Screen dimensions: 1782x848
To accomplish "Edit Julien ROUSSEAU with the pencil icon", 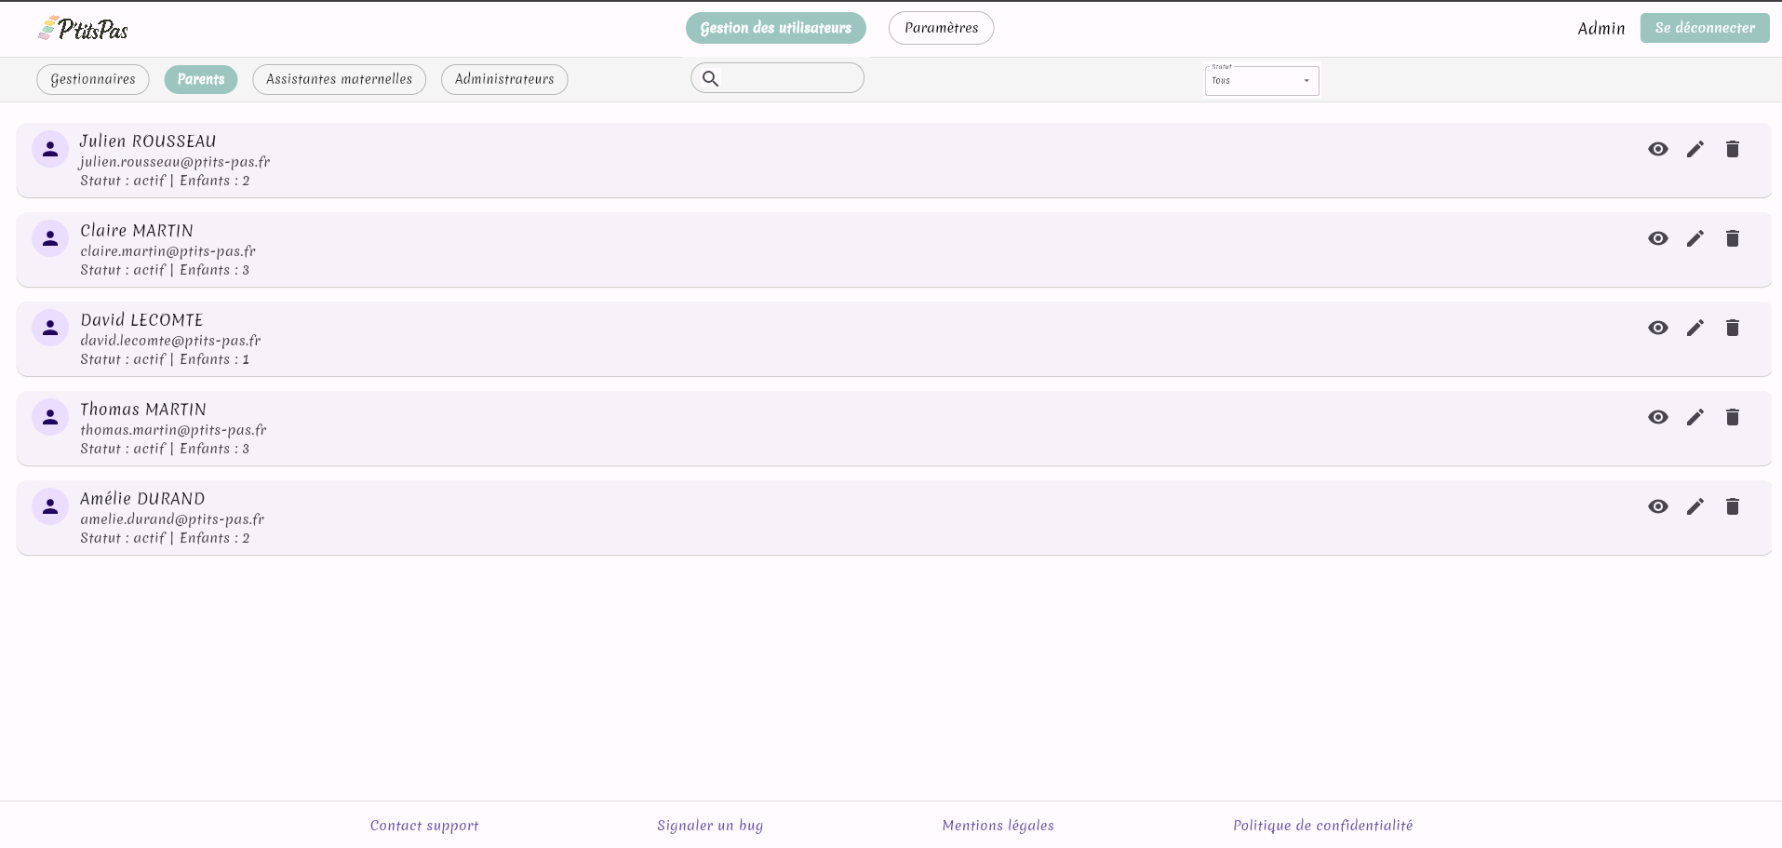I will [x=1695, y=149].
